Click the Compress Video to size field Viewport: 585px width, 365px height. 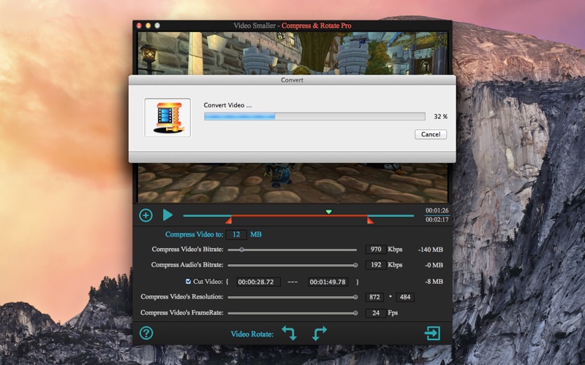point(236,234)
